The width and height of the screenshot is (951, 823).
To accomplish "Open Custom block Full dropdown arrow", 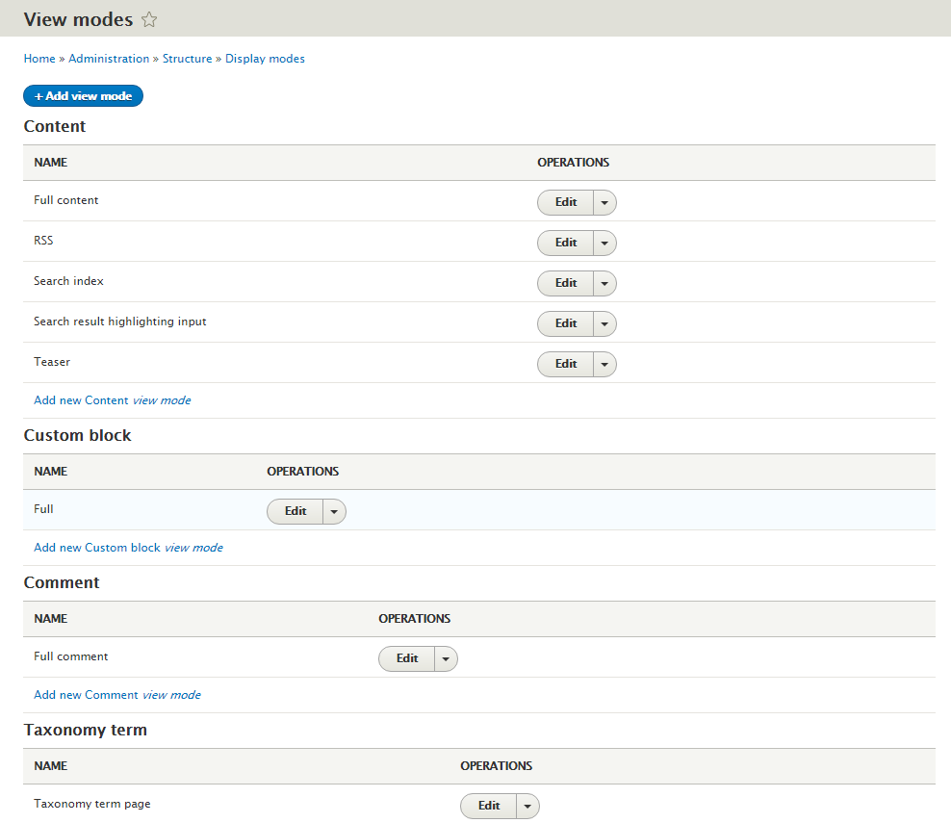I will point(334,512).
